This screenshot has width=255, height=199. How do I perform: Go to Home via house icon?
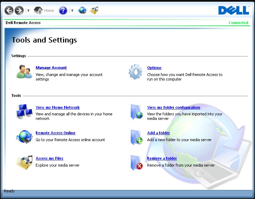[38, 10]
